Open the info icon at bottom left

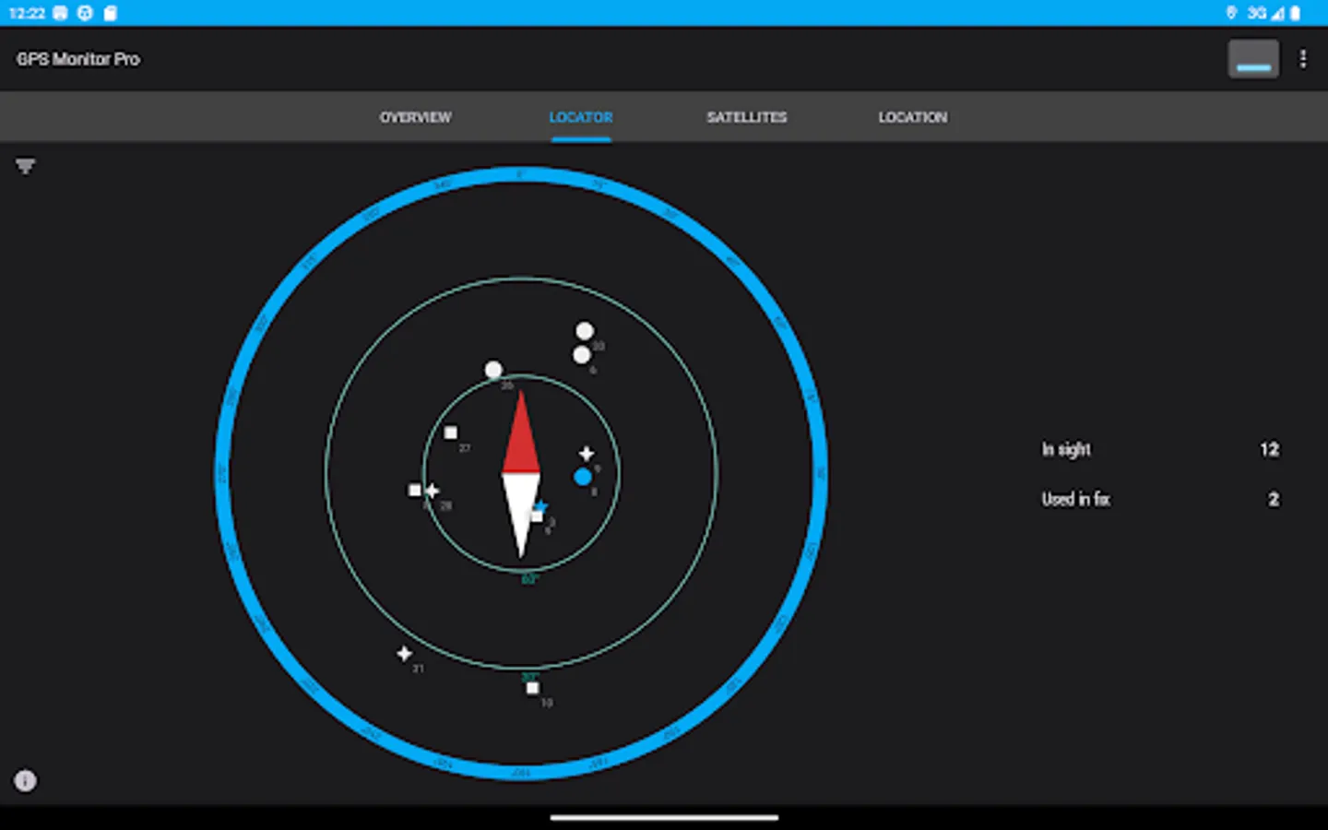coord(25,780)
